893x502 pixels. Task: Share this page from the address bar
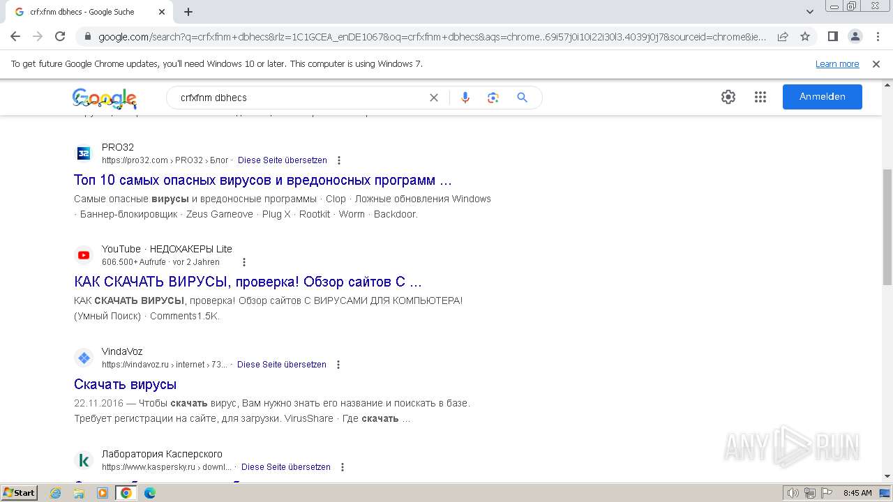(783, 36)
